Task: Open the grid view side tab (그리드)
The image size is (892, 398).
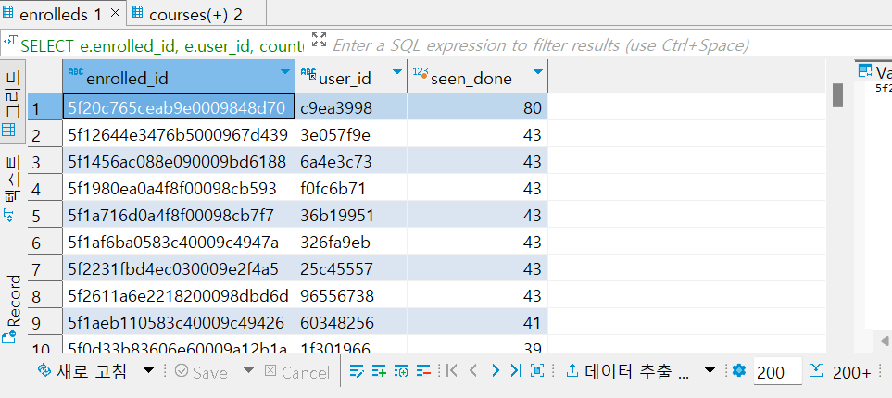Action: coord(13,103)
